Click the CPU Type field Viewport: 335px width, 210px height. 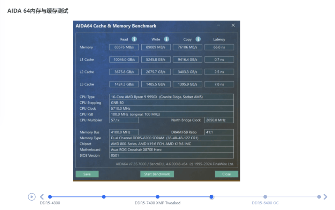[x=171, y=97]
